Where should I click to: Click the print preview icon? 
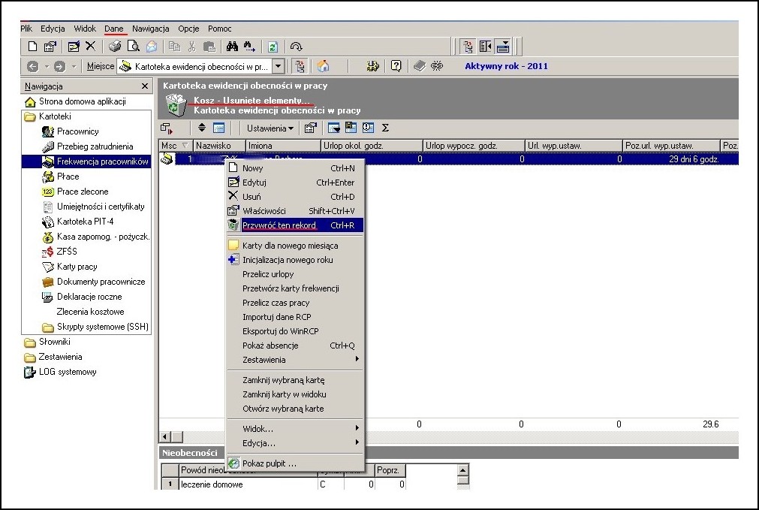[x=133, y=47]
